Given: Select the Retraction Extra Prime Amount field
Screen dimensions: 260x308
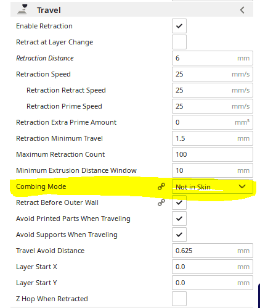Looking at the screenshot, I should pos(213,122).
